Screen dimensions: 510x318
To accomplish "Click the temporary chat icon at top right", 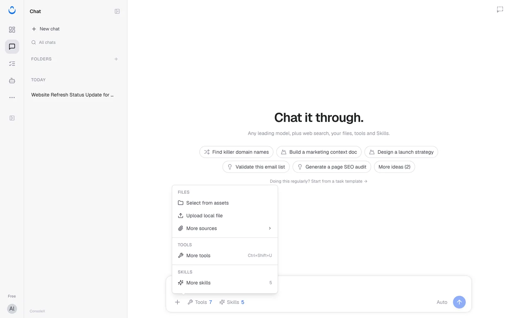I will (x=500, y=10).
